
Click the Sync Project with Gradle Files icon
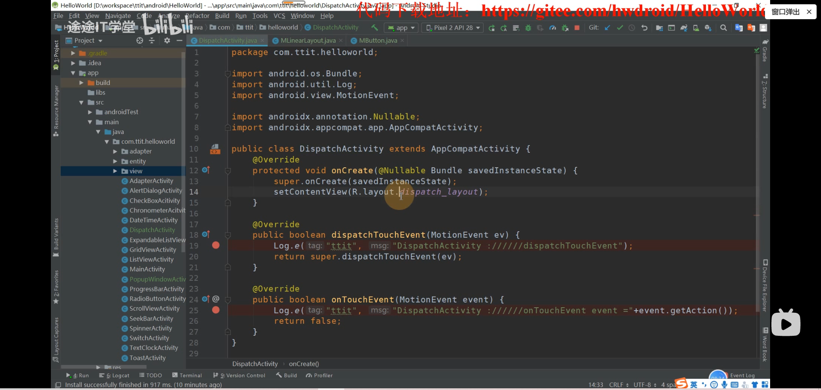pyautogui.click(x=684, y=28)
